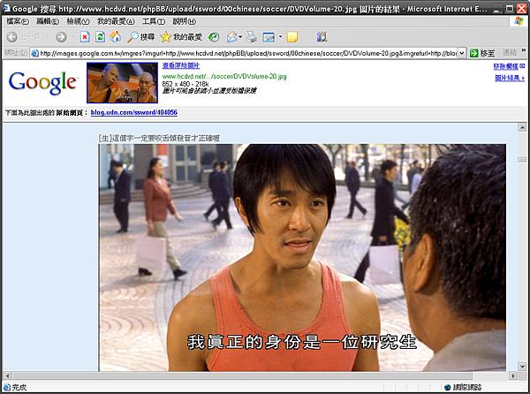Click the vertical scrollbar down arrow
Viewport: 530px width, 394px height.
click(522, 367)
